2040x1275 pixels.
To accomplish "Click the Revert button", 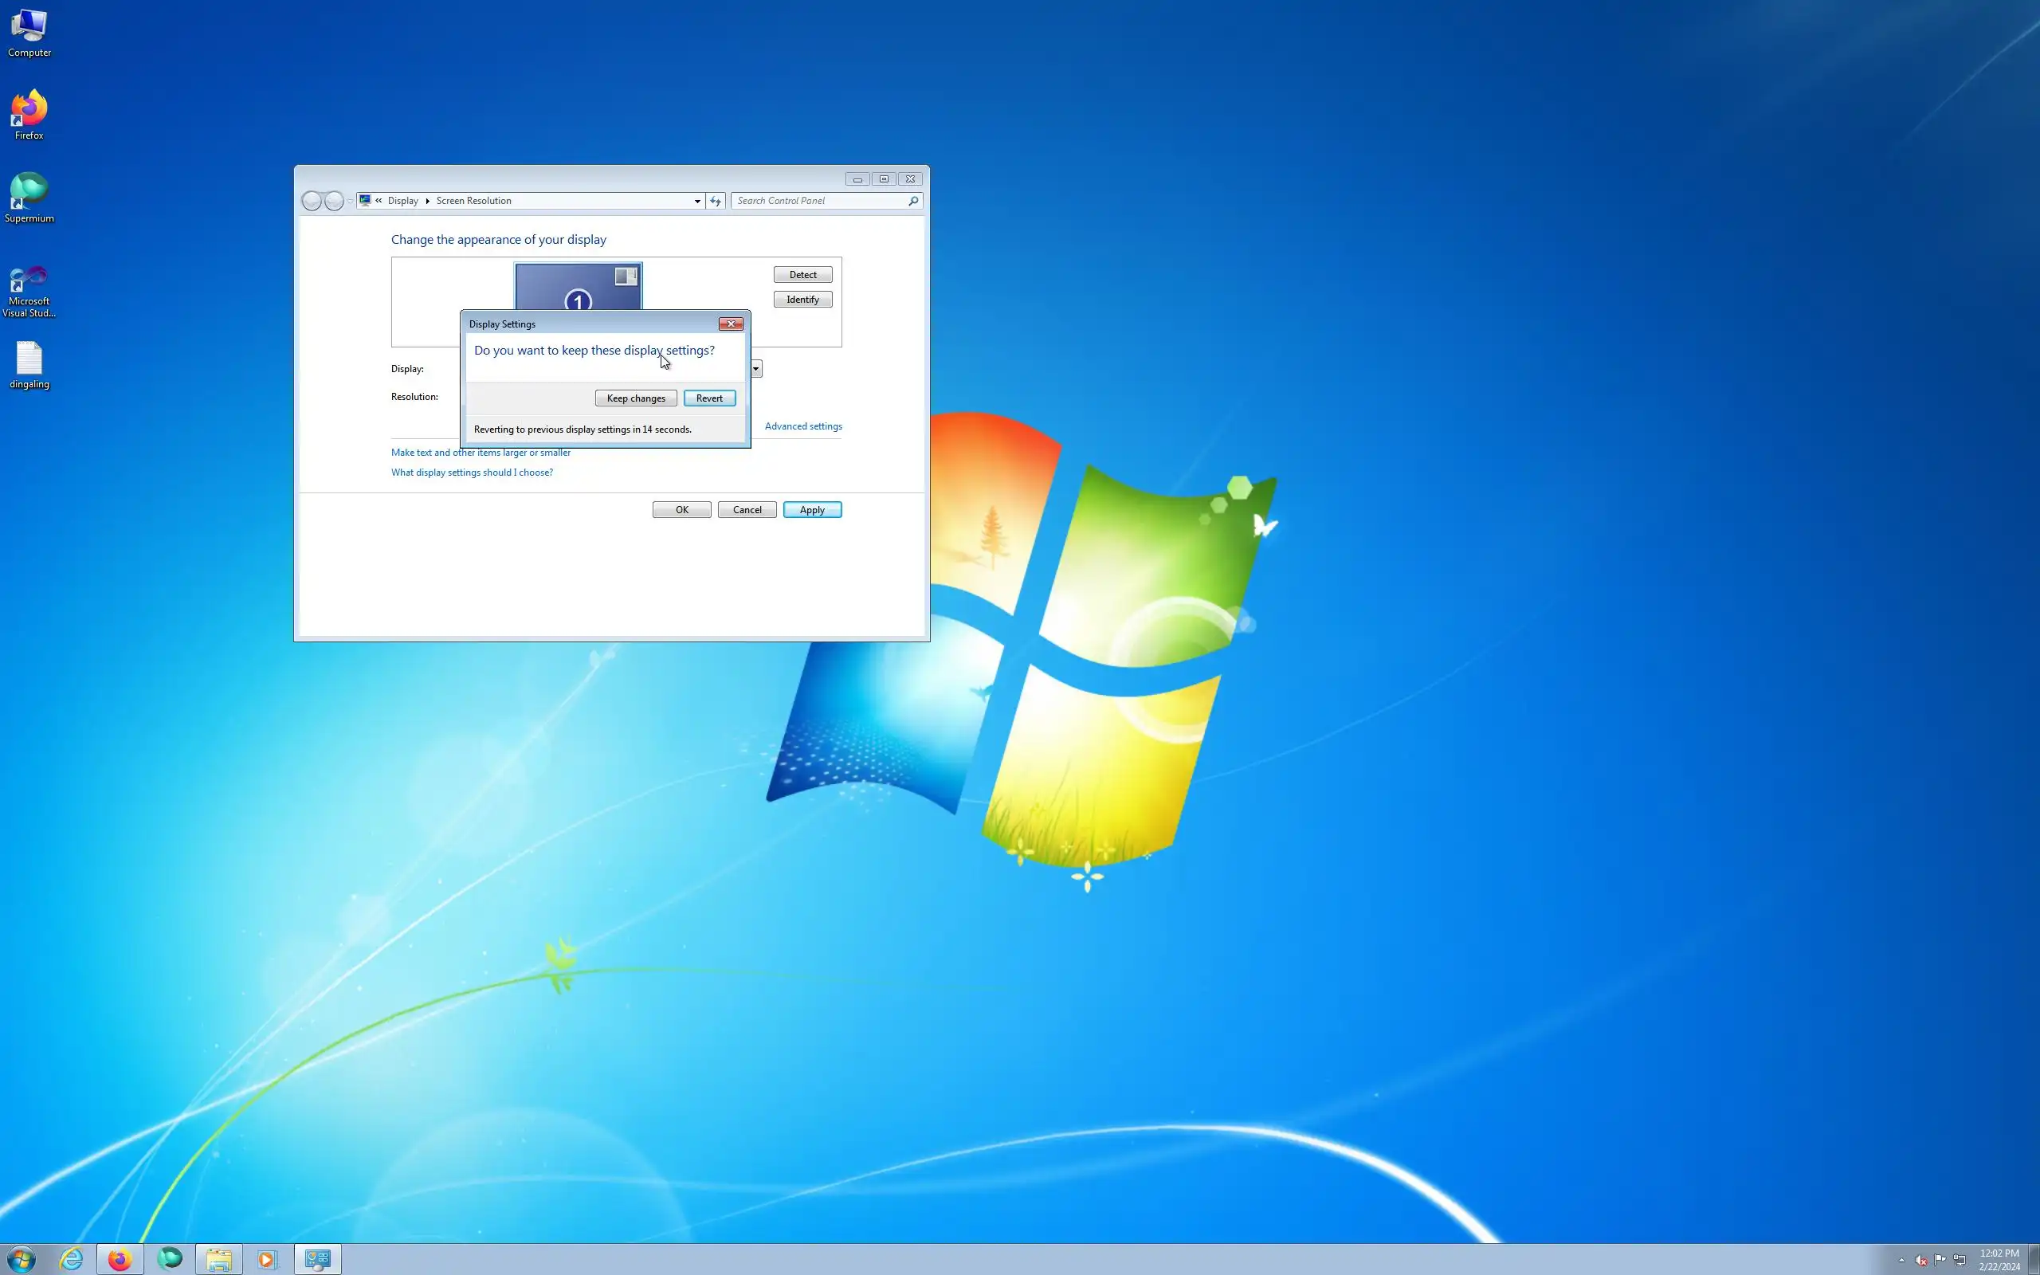I will coord(709,398).
